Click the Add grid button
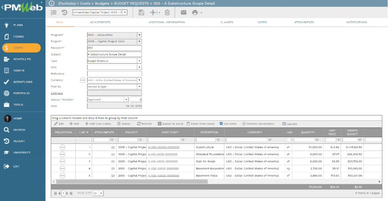 (x=74, y=124)
